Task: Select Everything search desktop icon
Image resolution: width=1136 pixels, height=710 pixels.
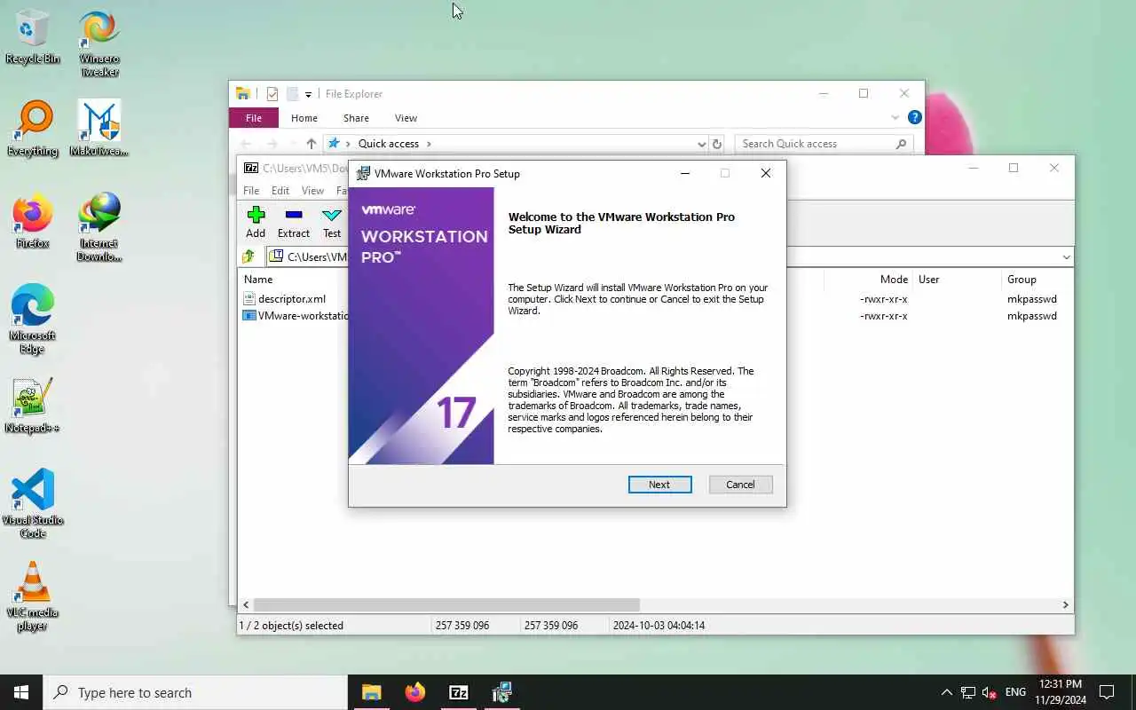Action: click(x=33, y=130)
